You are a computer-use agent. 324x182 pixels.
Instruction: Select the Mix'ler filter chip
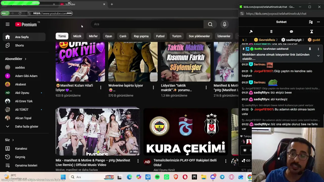tap(93, 36)
